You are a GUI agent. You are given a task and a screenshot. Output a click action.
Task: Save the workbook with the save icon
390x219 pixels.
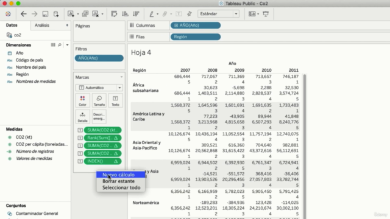pyautogui.click(x=45, y=14)
